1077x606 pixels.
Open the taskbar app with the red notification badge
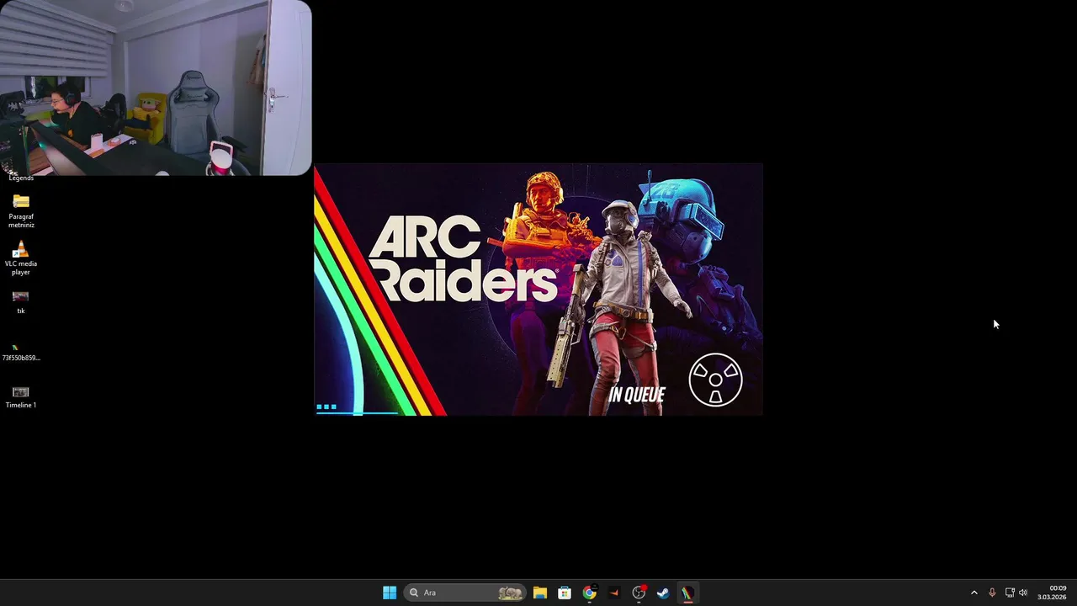point(639,593)
